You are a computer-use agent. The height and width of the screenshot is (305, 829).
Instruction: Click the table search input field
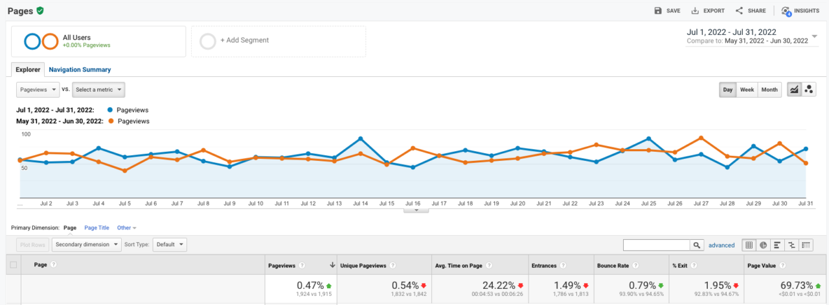tap(655, 245)
